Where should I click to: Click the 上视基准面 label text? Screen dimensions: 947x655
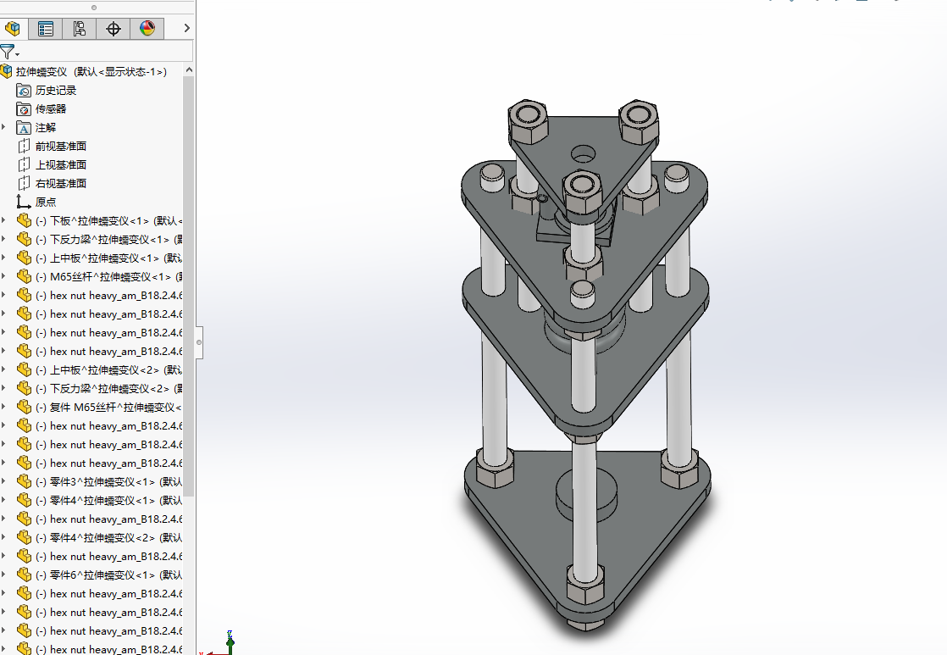point(60,165)
